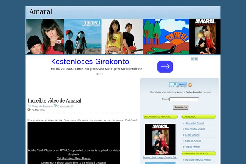Open Increíble vídeo de Amaral under recent entries
246x164 pixels.
tap(198, 160)
